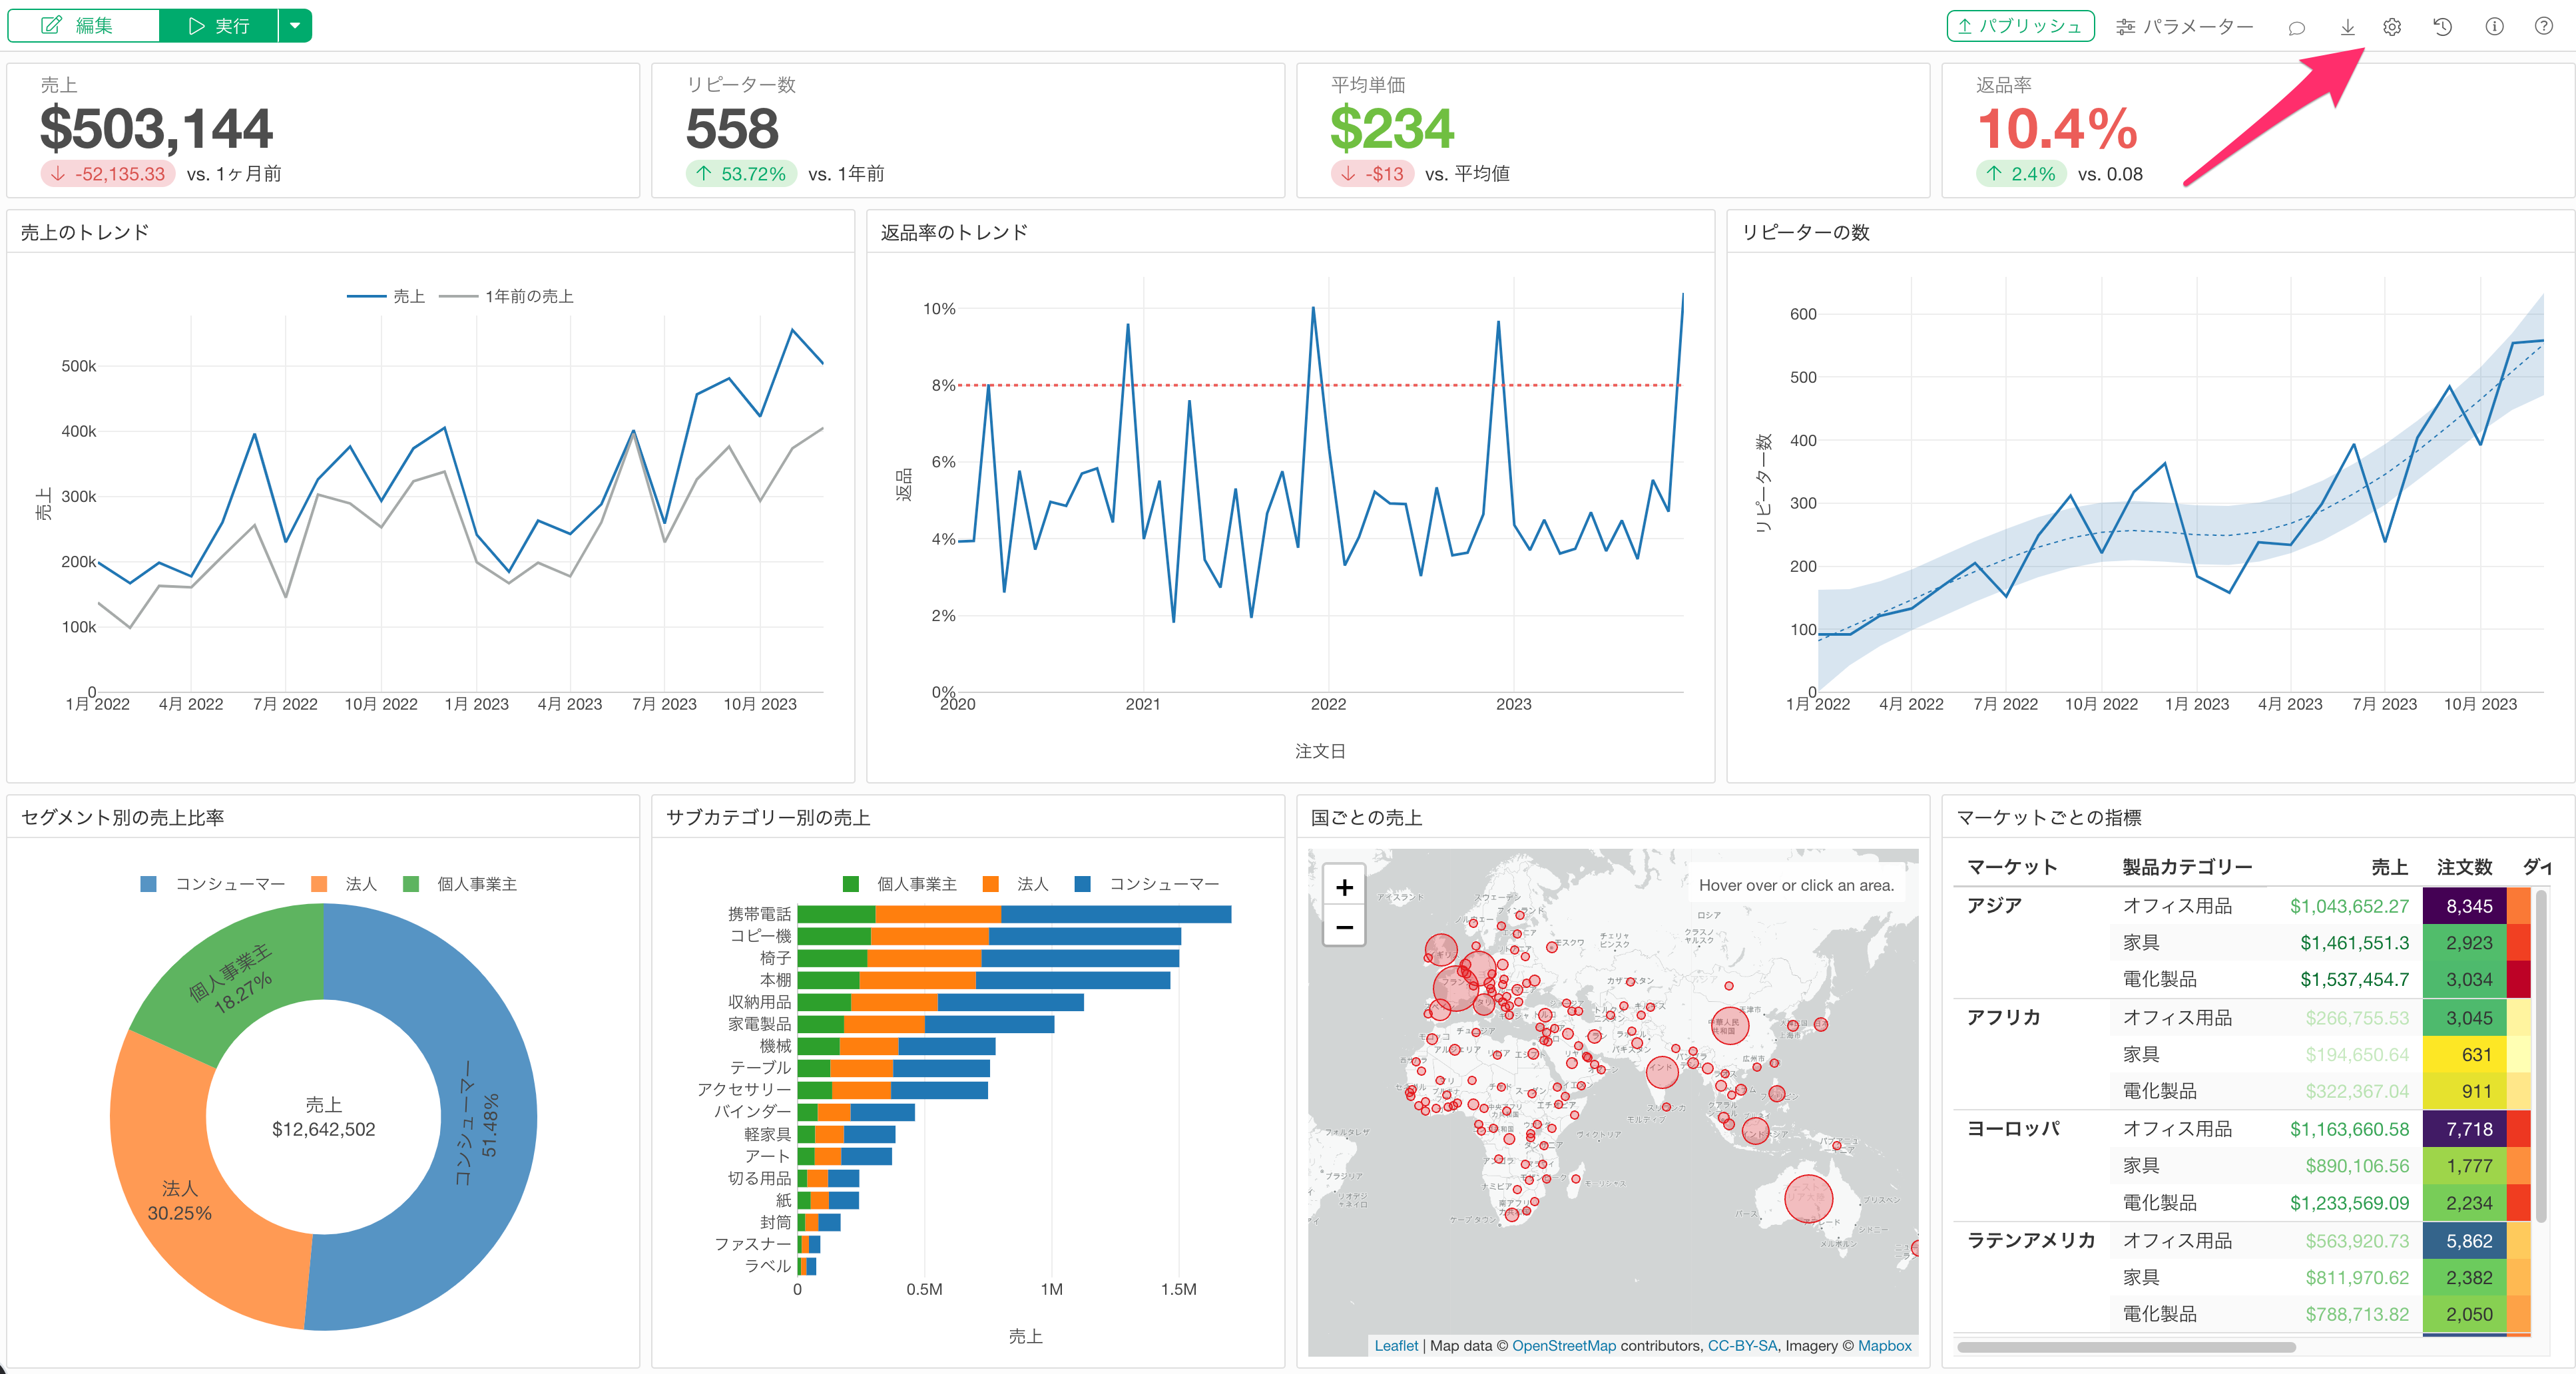Open the help question mark icon
This screenshot has width=2576, height=1374.
pos(2543,27)
